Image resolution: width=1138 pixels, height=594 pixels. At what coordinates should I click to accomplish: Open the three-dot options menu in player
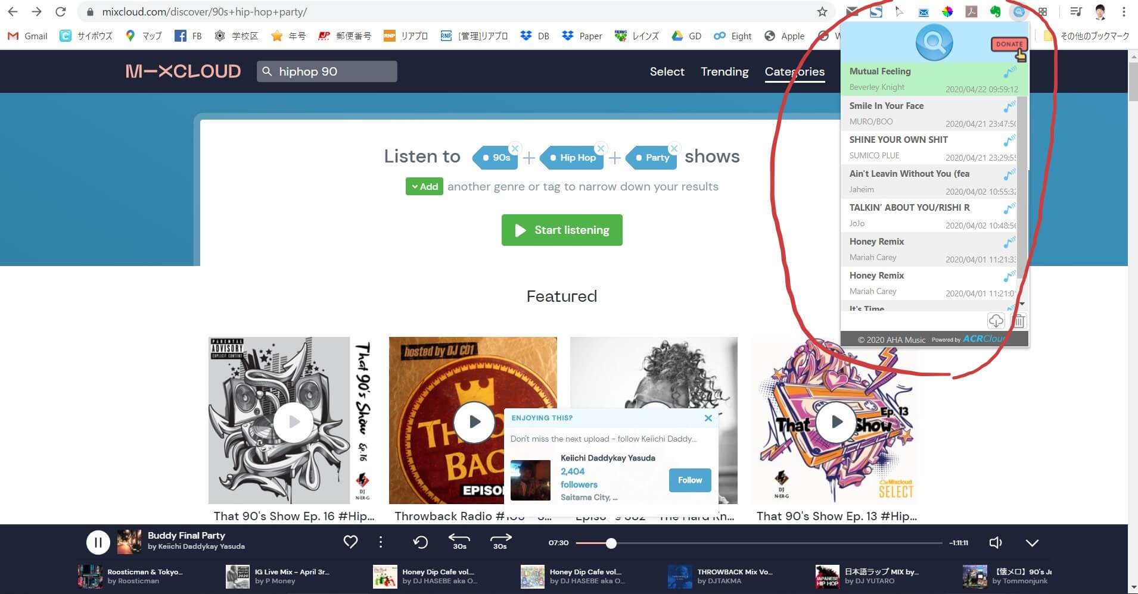(x=381, y=542)
